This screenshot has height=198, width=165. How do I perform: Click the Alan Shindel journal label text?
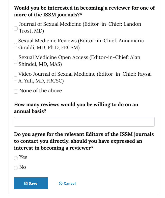pos(79,61)
